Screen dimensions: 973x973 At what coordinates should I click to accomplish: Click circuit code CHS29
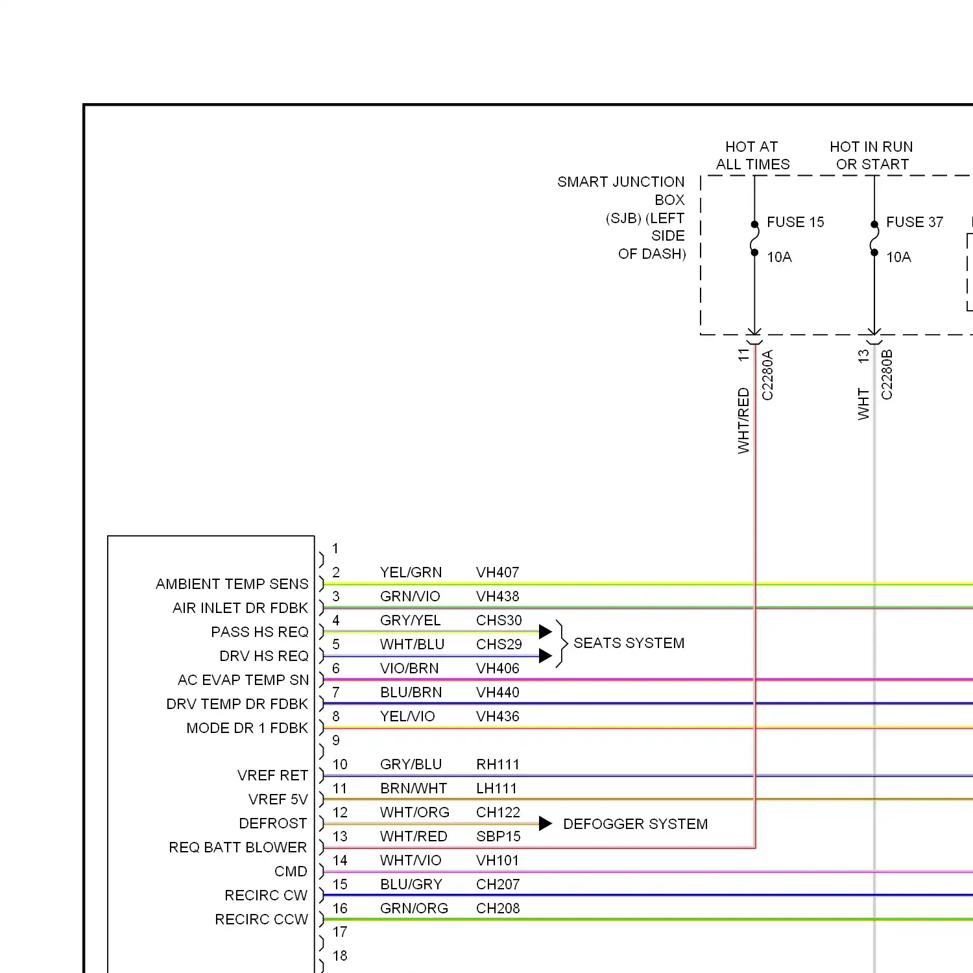[499, 644]
